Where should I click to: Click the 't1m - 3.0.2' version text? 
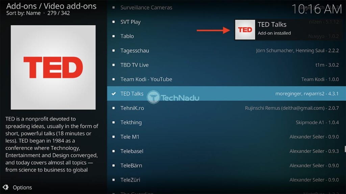click(327, 65)
